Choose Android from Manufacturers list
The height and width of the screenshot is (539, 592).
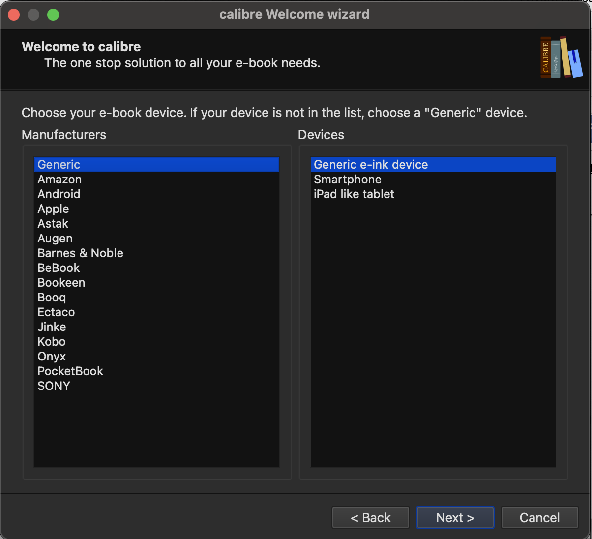coord(157,194)
